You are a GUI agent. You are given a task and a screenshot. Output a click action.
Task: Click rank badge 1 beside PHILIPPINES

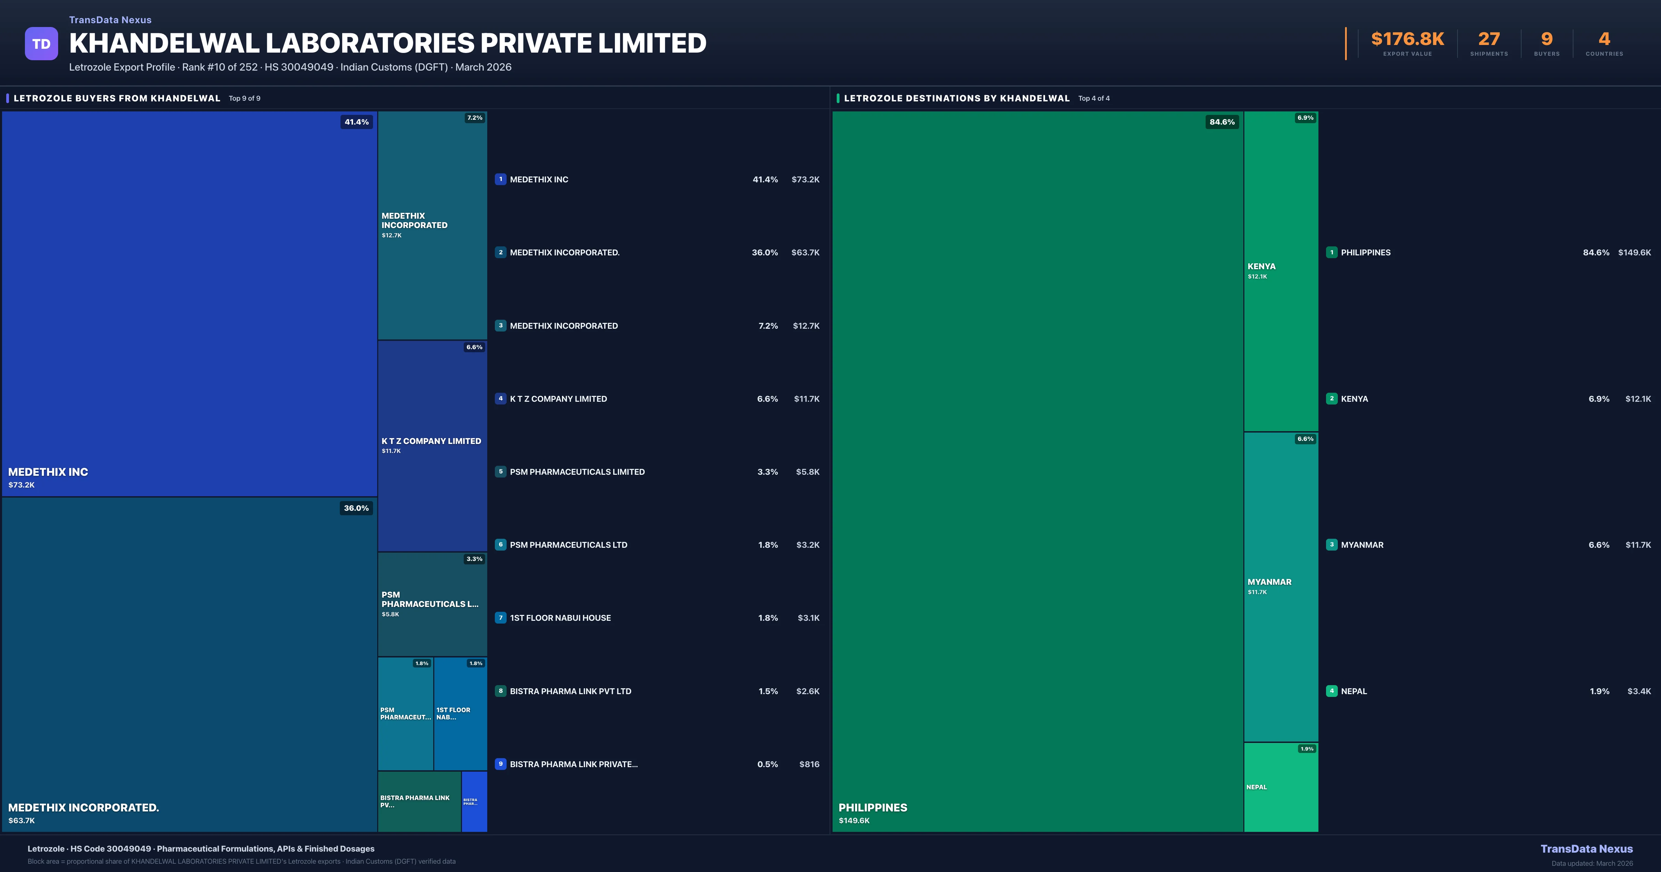(1332, 252)
